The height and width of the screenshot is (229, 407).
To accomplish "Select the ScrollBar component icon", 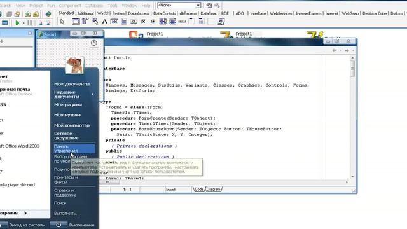I will (x=182, y=22).
